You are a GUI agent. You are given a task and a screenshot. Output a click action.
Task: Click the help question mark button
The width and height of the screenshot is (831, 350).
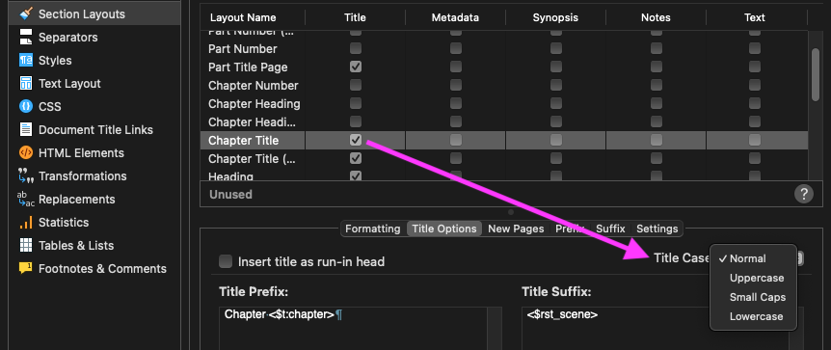tap(803, 194)
